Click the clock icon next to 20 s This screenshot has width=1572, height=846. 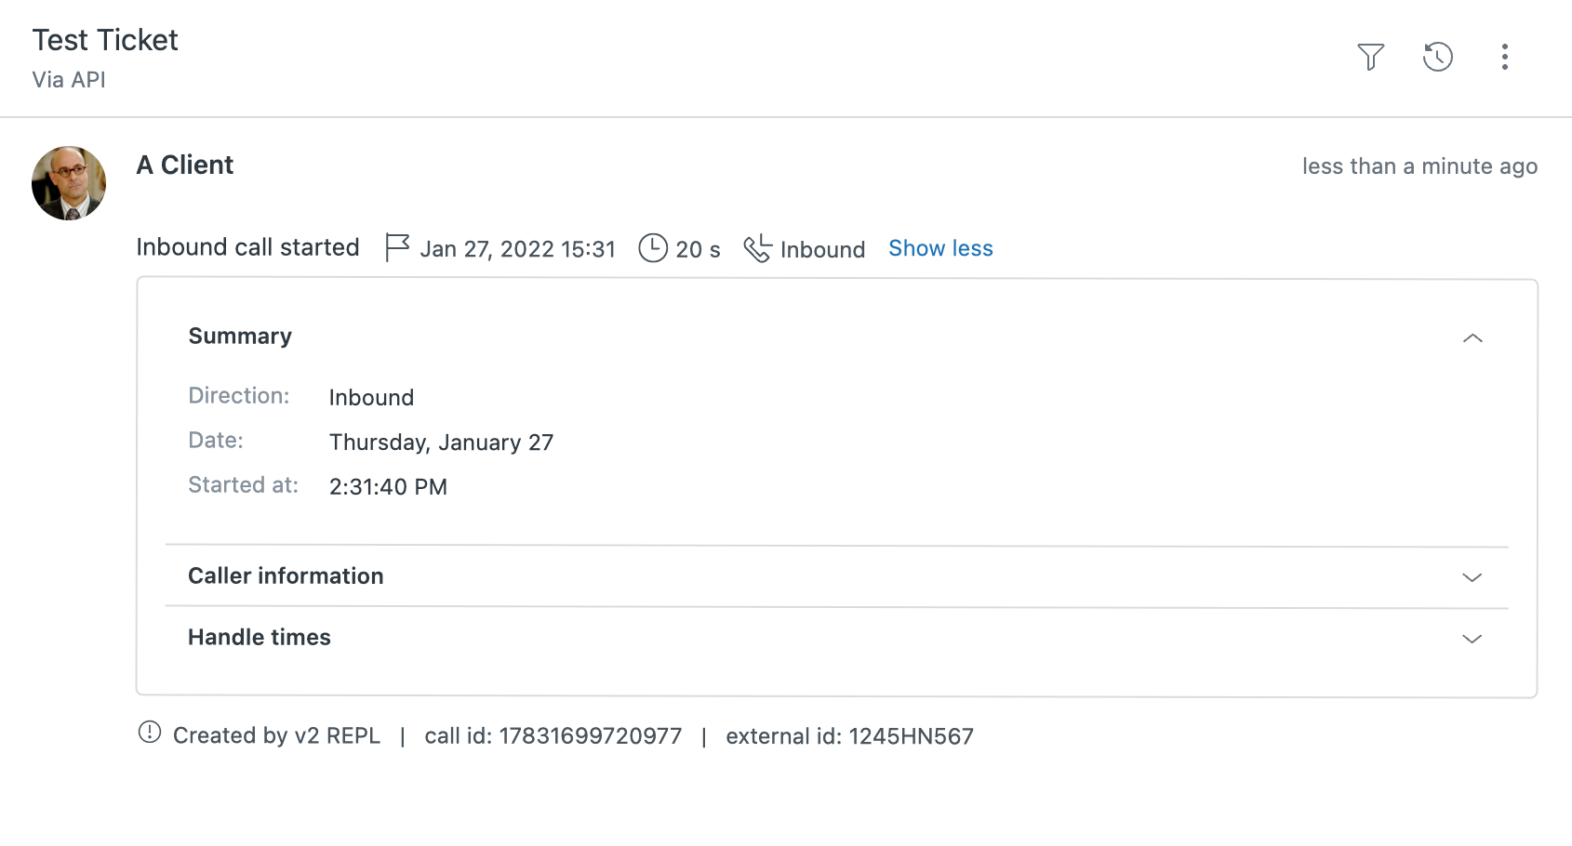pyautogui.click(x=653, y=248)
